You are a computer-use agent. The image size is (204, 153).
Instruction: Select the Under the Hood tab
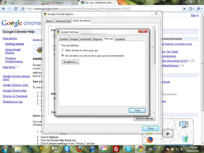tap(81, 21)
